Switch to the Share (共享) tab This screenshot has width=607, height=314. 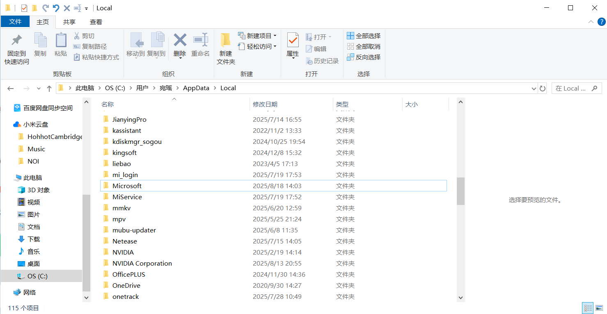click(x=69, y=22)
